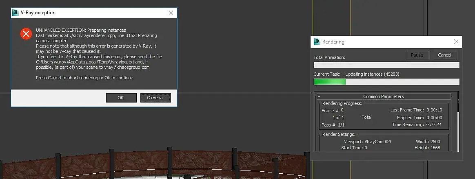Viewport: 475px width, 179px height.
Task: Click the Total Animation progress bar
Action: click(x=386, y=65)
